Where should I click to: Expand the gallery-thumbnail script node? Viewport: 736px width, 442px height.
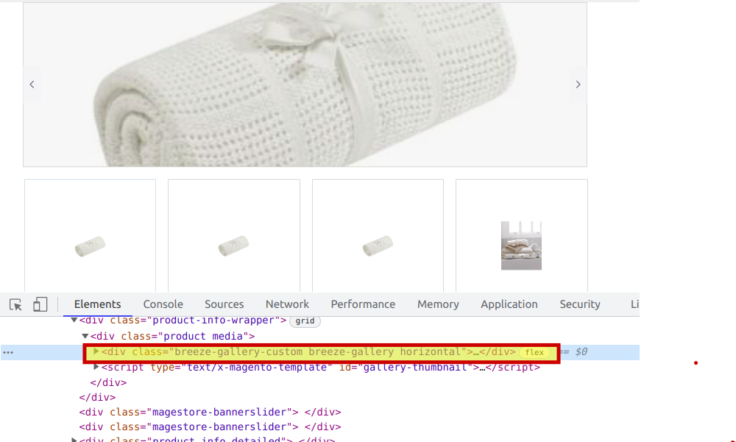[x=96, y=367]
